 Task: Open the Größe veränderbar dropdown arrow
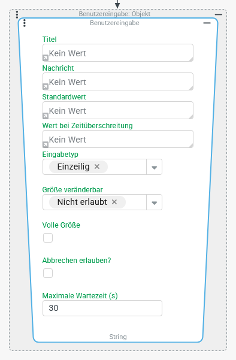(155, 202)
